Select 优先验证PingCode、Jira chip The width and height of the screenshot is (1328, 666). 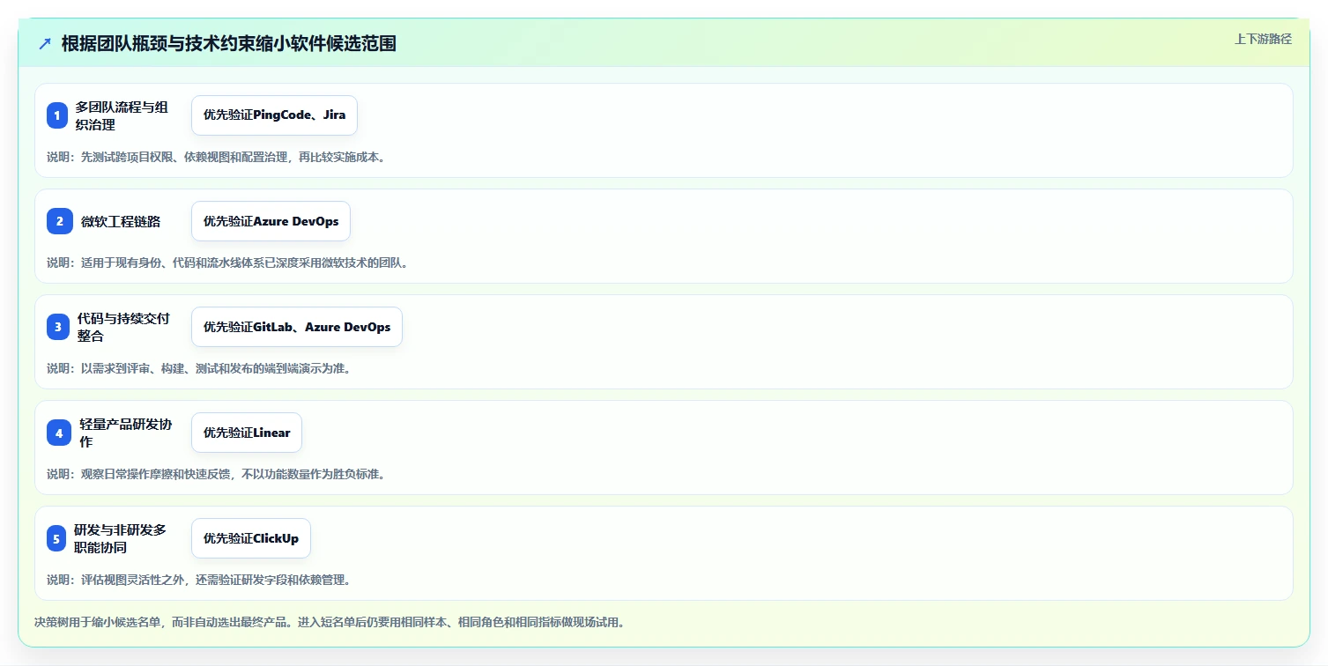point(274,115)
